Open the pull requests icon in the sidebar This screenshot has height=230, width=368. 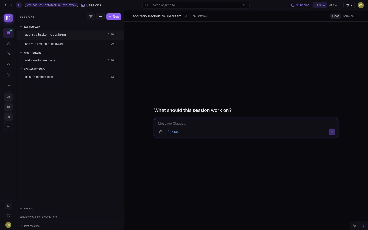(x=8, y=64)
